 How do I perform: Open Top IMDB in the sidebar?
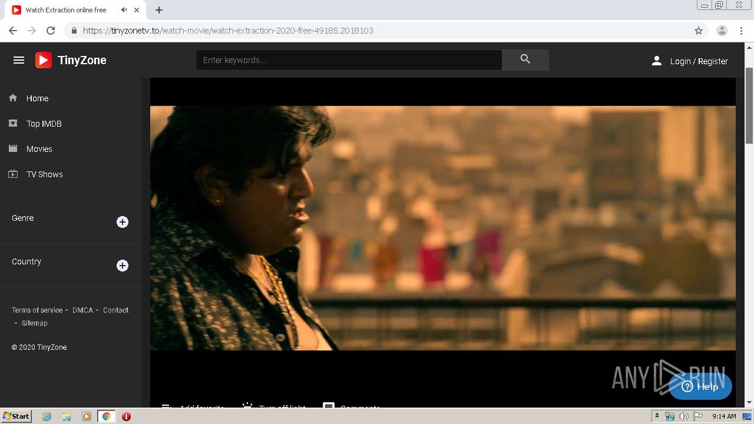tap(44, 124)
